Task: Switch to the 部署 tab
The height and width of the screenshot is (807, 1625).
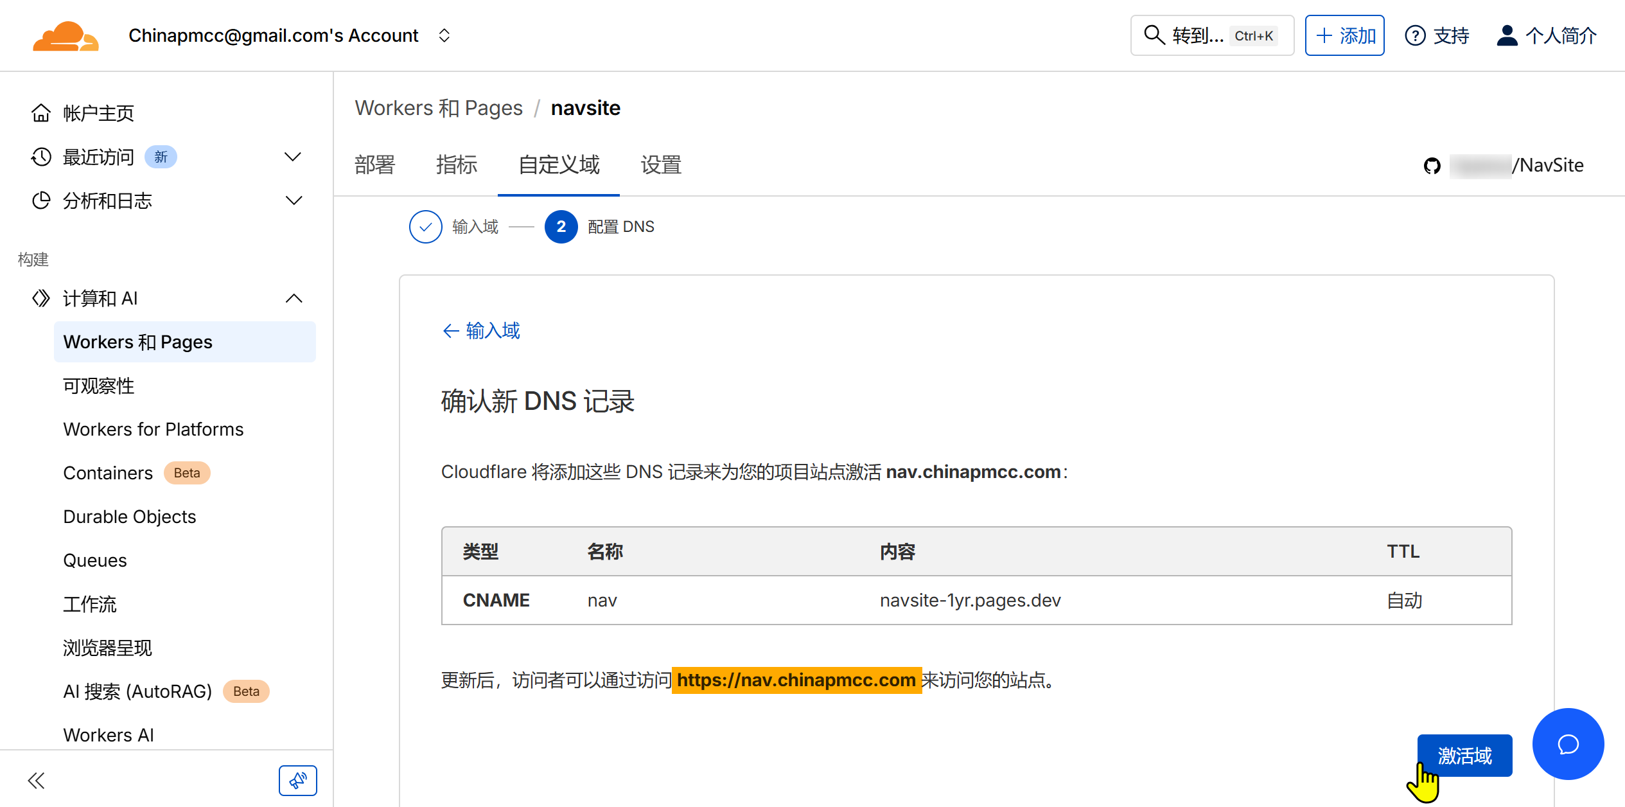Action: tap(374, 165)
